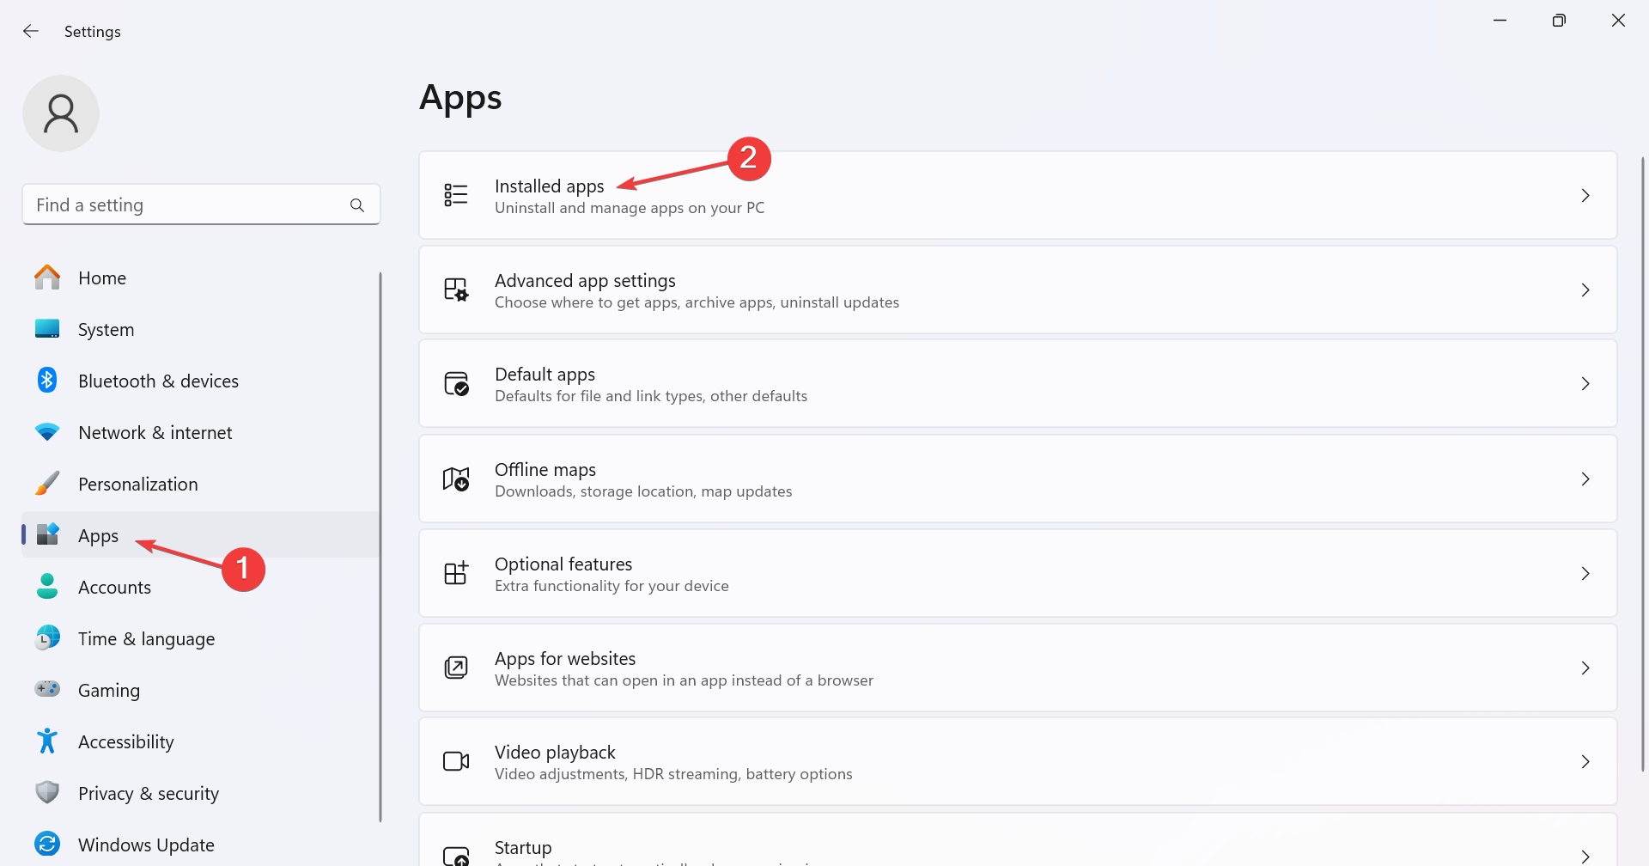The width and height of the screenshot is (1649, 866).
Task: Click the Network & internet Wi-Fi icon
Action: 47,432
